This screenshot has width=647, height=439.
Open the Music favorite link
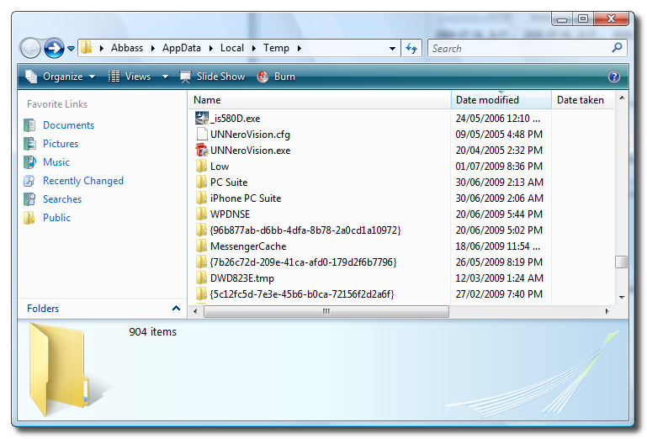click(56, 162)
